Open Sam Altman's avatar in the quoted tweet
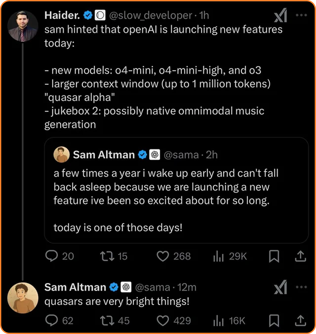This screenshot has width=316, height=334. (62, 155)
